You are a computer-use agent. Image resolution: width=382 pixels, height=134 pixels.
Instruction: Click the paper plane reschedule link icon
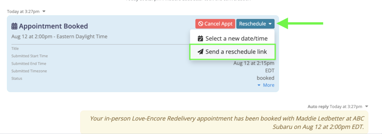pos(200,52)
